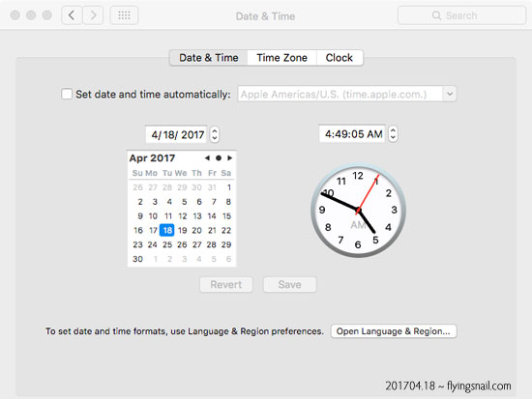The height and width of the screenshot is (399, 532).
Task: Jump to today using calendar dot
Action: click(219, 158)
